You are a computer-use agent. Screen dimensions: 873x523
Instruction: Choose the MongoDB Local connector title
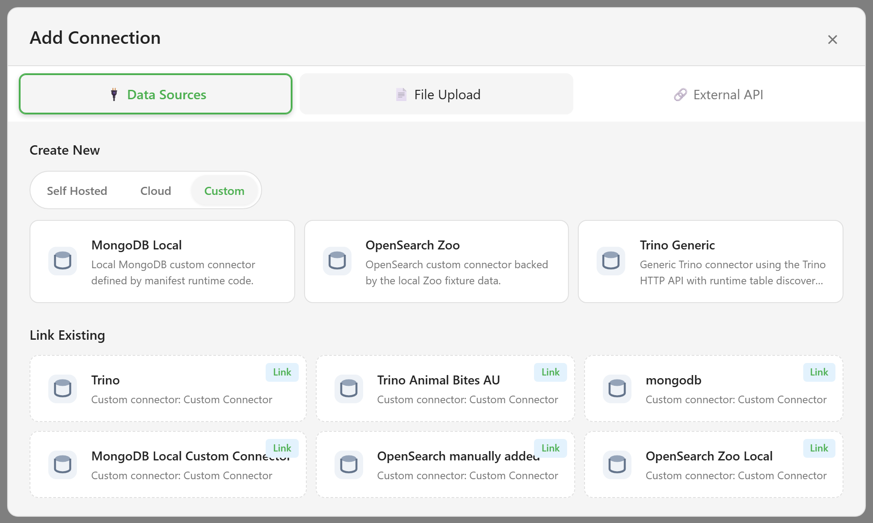click(x=136, y=245)
